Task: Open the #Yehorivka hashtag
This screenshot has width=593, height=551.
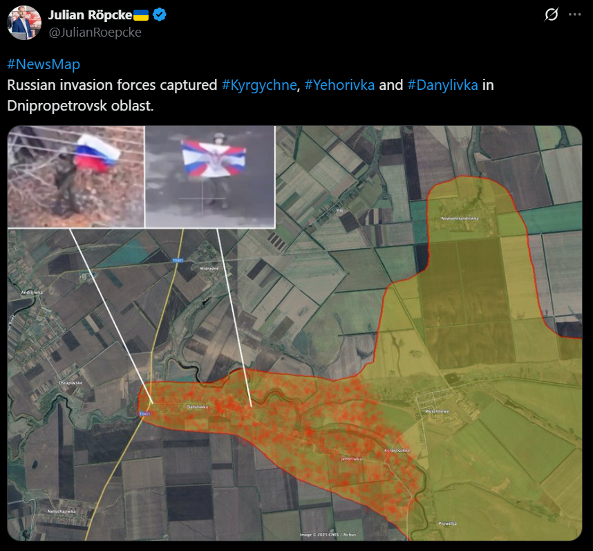Action: coord(339,85)
